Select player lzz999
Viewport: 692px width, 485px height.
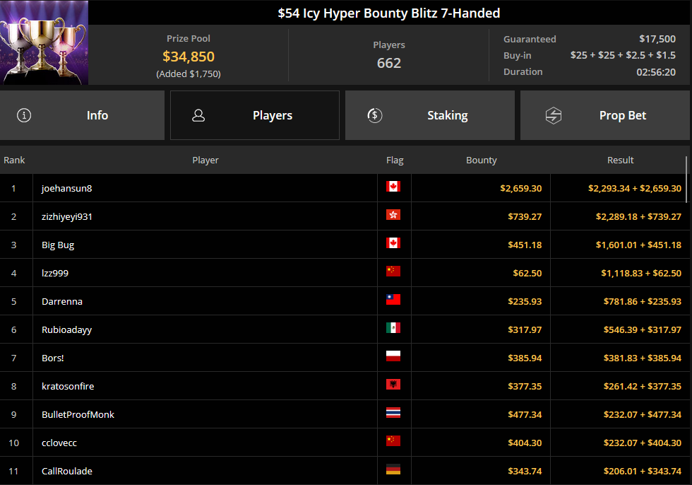[x=55, y=273]
